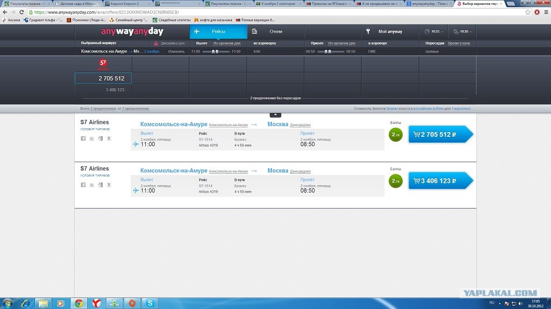Share second offer on VKontakte

tap(109, 185)
